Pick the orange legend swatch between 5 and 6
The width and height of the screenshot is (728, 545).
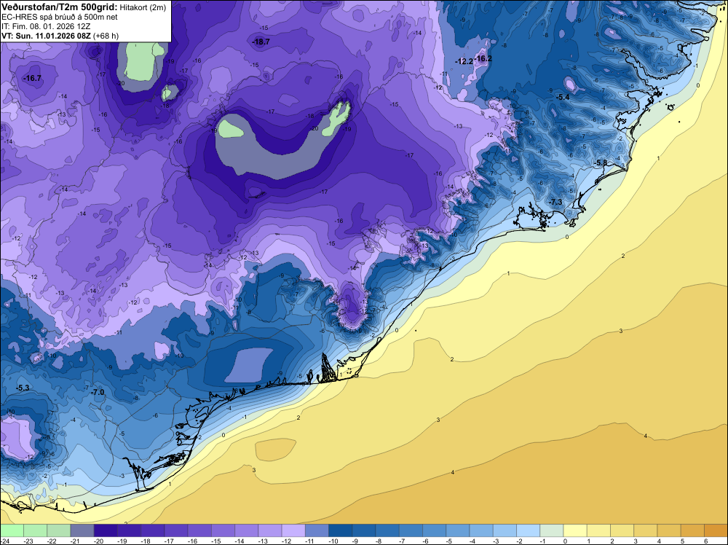coord(692,530)
